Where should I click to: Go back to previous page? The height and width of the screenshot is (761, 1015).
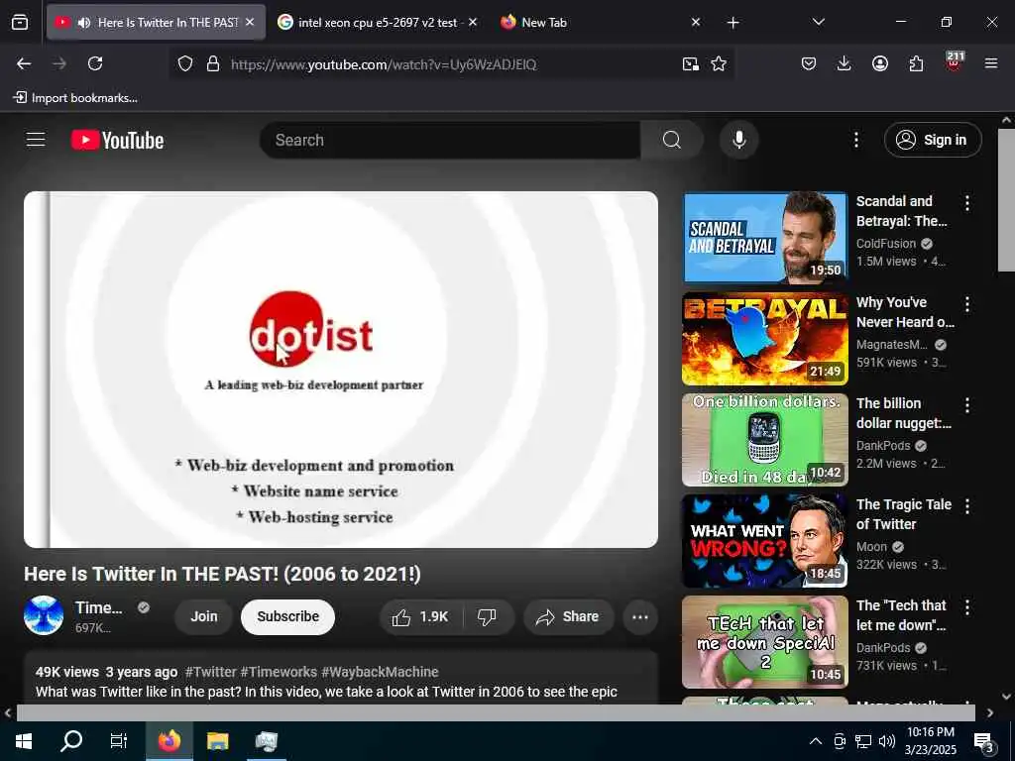pos(24,63)
